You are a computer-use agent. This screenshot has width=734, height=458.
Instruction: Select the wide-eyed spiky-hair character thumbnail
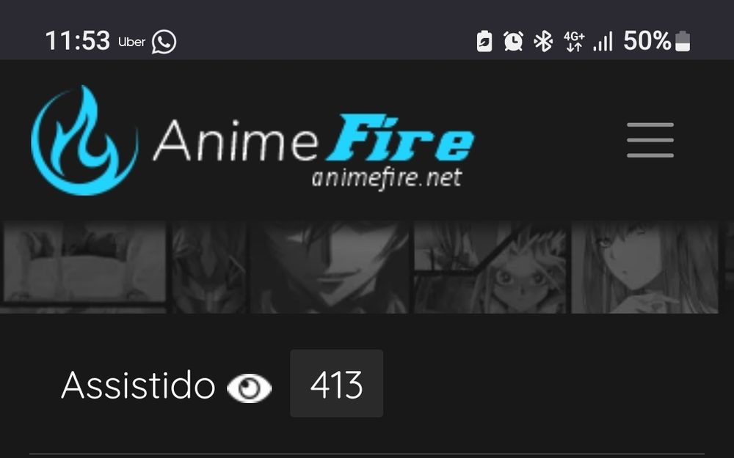pyautogui.click(x=490, y=267)
